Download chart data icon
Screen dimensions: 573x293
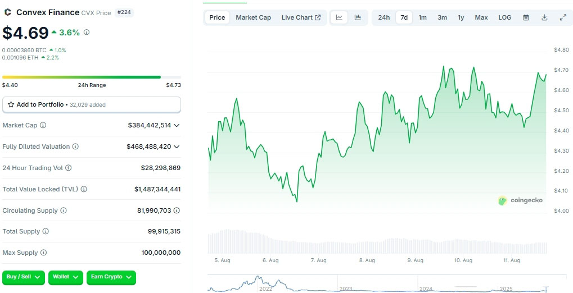pyautogui.click(x=544, y=17)
